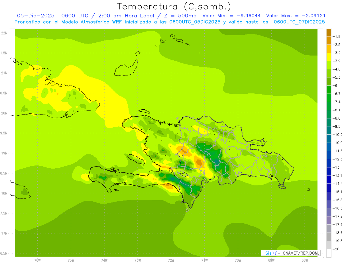Screen dimensions: 342x264
Task: Click the -20 legend value
Action: click(336, 249)
